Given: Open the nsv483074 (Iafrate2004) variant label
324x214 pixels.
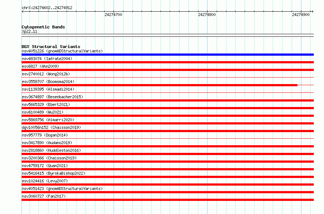Looking at the screenshot, I should click(x=47, y=59).
